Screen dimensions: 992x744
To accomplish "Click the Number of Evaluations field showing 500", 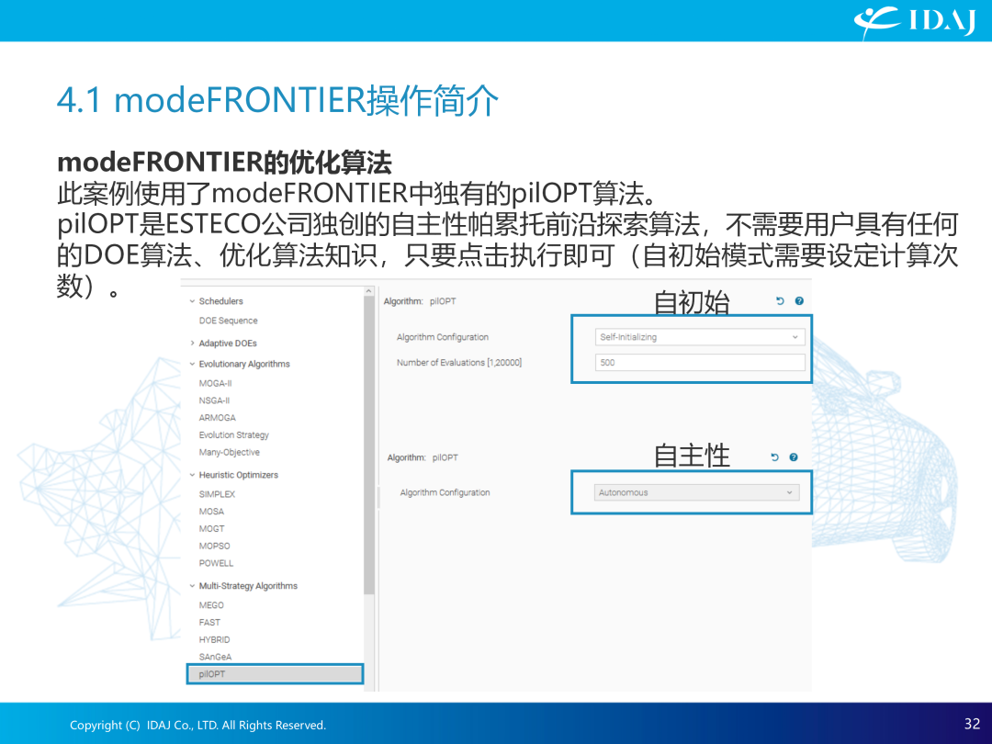I will pos(700,363).
